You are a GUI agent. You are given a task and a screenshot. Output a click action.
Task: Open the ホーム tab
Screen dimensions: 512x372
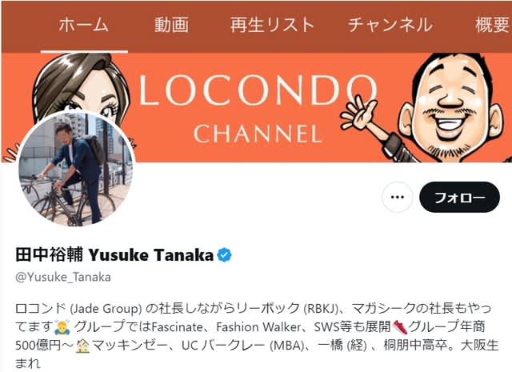tap(84, 25)
